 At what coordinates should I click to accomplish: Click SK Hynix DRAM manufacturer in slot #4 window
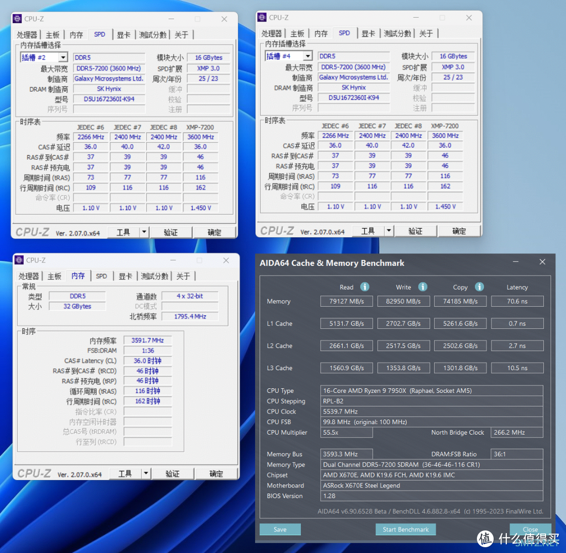[354, 88]
